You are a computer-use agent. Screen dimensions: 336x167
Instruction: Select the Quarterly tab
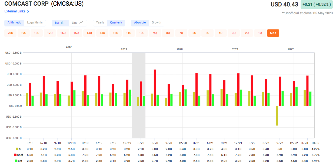tap(116, 23)
